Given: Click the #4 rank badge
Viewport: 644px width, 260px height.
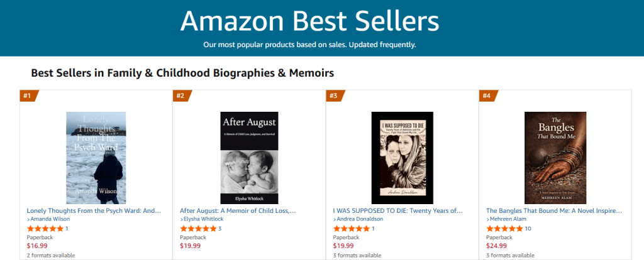Looking at the screenshot, I should point(487,95).
